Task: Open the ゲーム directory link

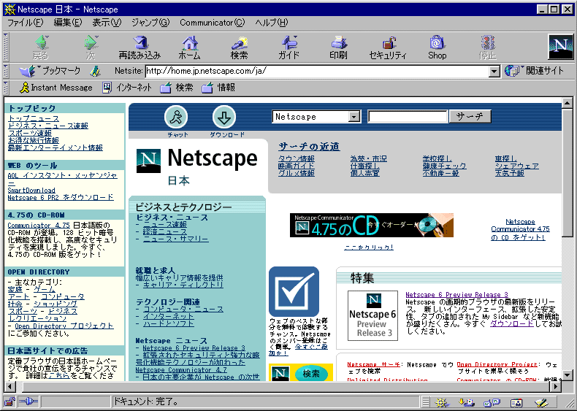Action: (44, 290)
